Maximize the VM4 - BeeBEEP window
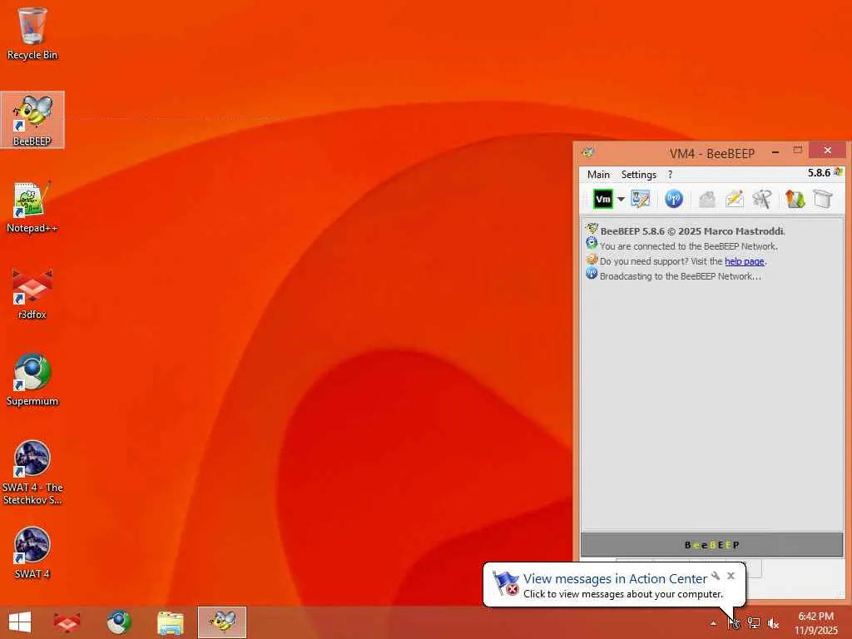The image size is (852, 639). coord(798,151)
